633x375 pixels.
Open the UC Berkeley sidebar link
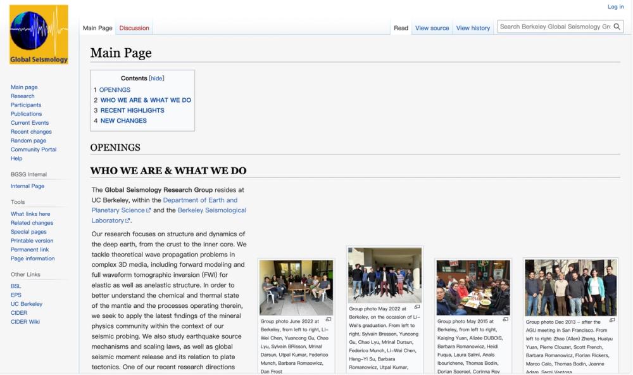click(26, 303)
